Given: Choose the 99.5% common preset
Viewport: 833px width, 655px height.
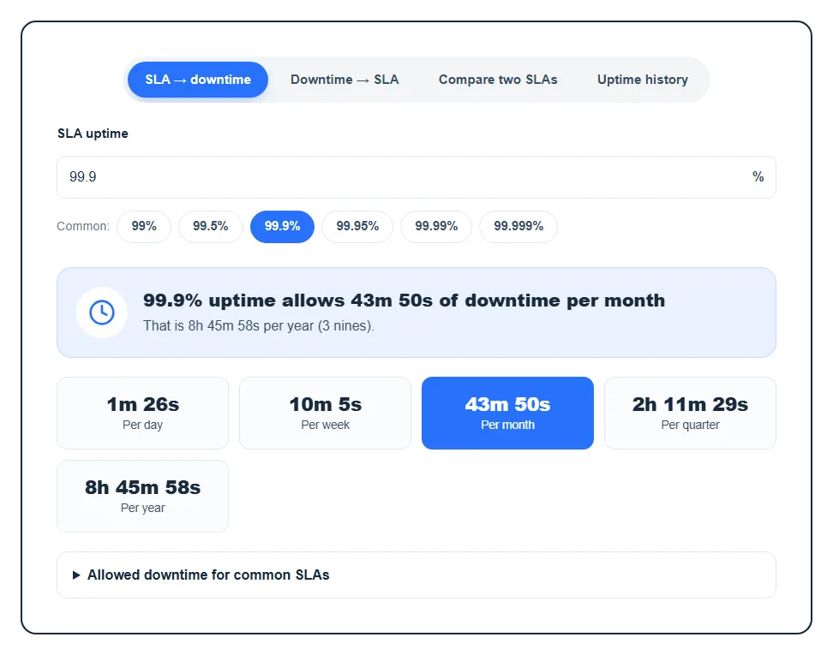Looking at the screenshot, I should 210,227.
